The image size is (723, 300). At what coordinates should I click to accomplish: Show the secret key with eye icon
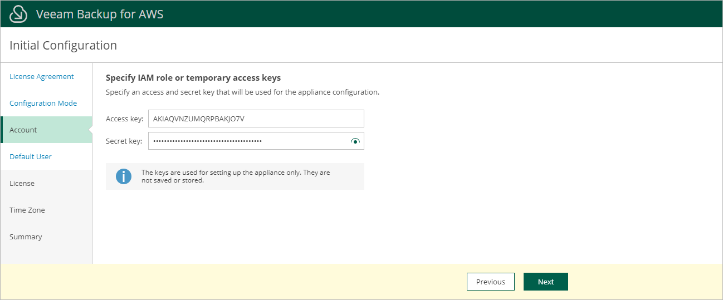(x=355, y=141)
